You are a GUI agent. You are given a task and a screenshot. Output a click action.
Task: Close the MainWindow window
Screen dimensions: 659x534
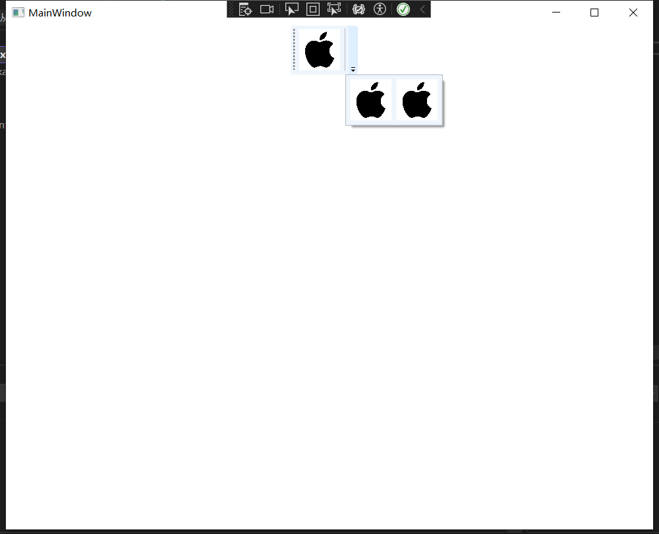tap(633, 13)
